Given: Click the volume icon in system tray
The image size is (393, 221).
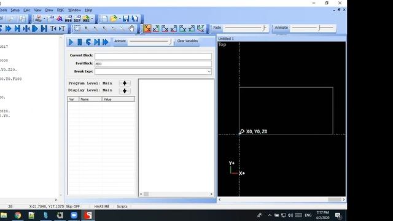Looking at the screenshot, I should (290, 215).
